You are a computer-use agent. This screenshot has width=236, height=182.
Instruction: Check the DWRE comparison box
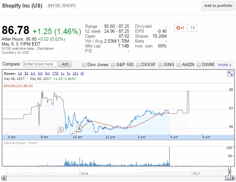click(199, 65)
